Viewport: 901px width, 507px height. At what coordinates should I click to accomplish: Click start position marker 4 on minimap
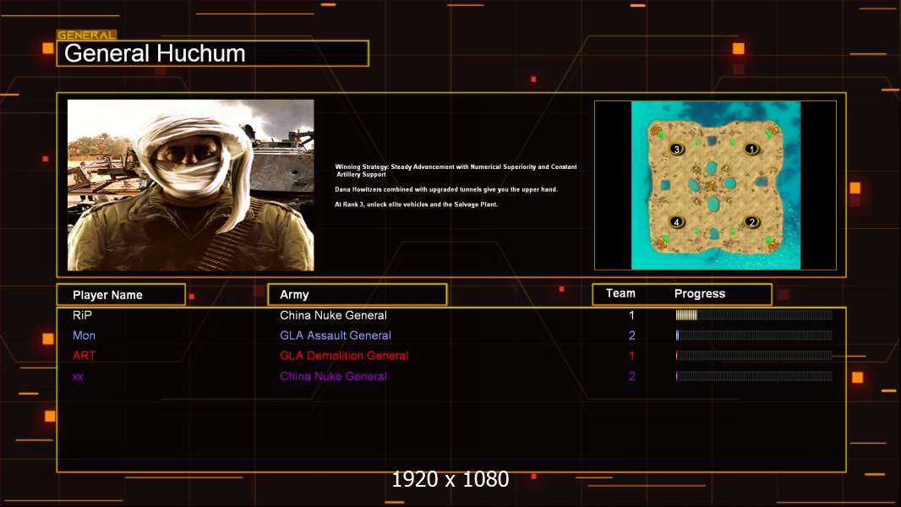pyautogui.click(x=676, y=221)
